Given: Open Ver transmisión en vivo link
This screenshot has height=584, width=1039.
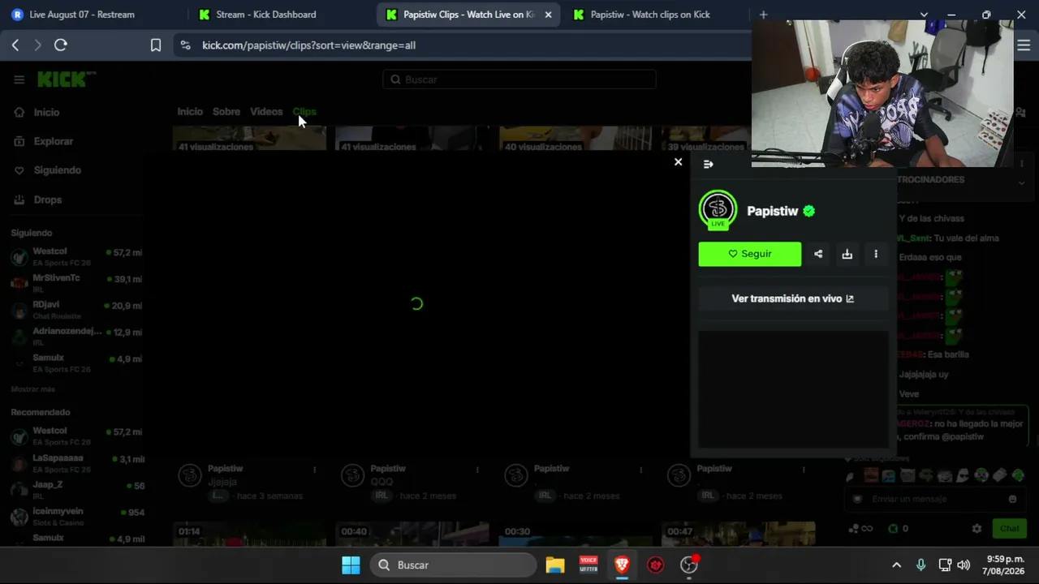Looking at the screenshot, I should (x=792, y=298).
